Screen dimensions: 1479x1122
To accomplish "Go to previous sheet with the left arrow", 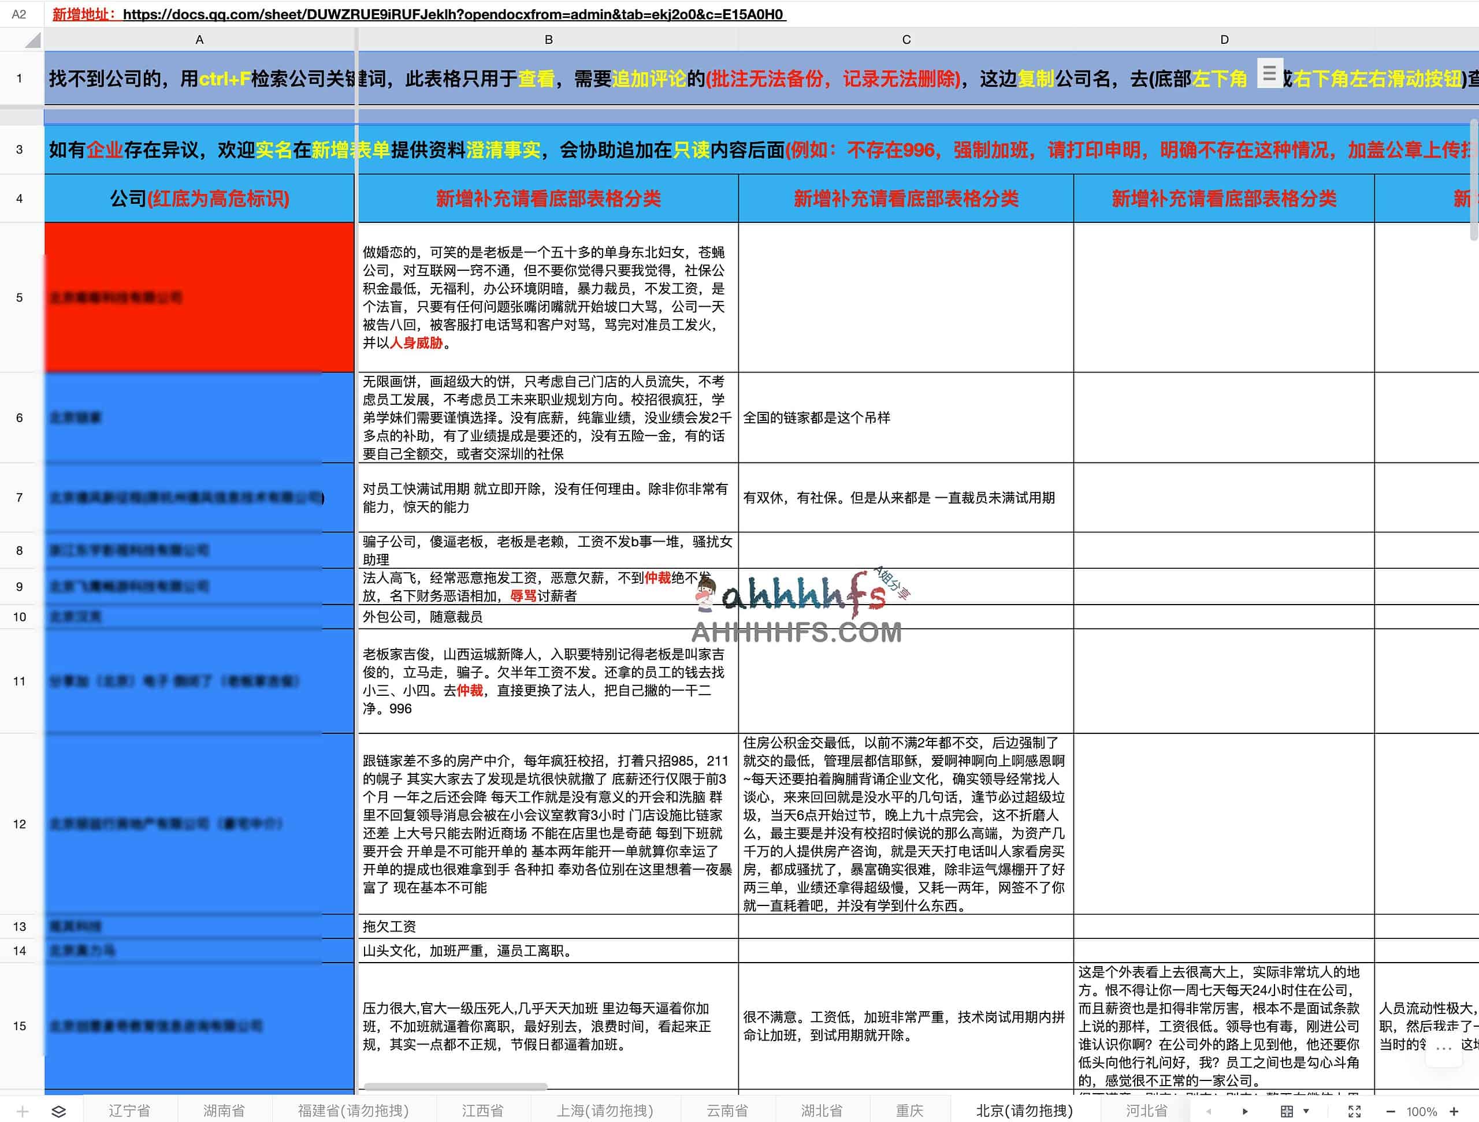I will (x=1208, y=1111).
